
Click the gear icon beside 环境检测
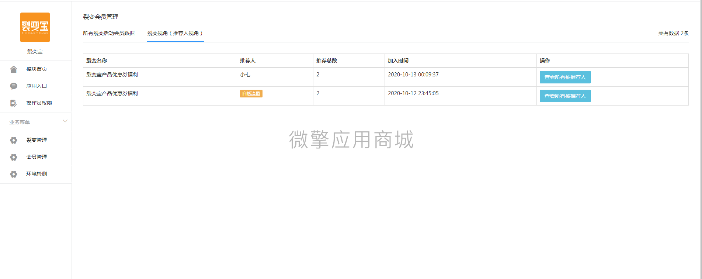tap(14, 174)
